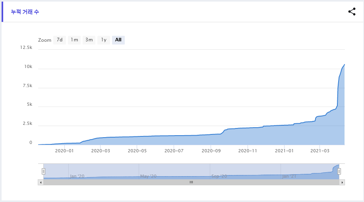Click Sep '20 in the navigator
The image size is (364, 202).
pos(219,176)
